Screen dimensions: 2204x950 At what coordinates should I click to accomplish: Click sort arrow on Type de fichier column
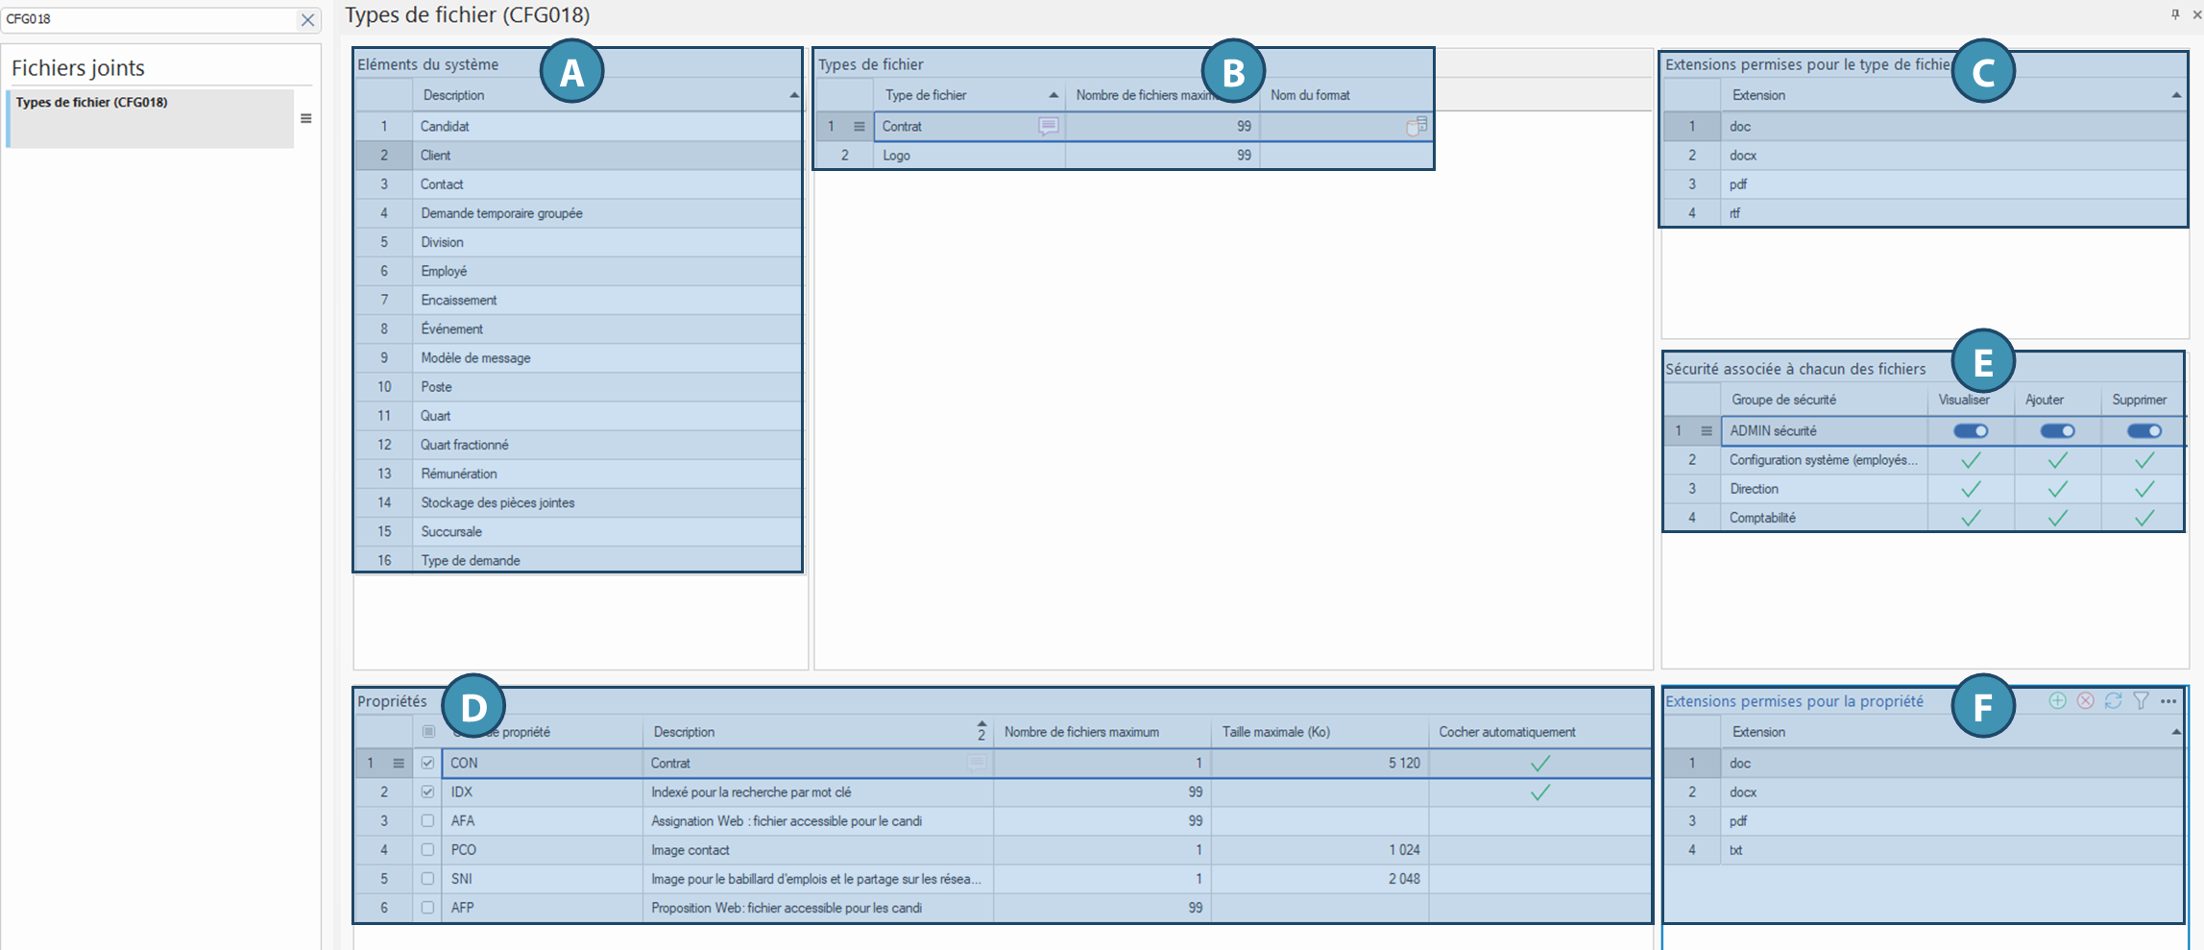(1053, 95)
